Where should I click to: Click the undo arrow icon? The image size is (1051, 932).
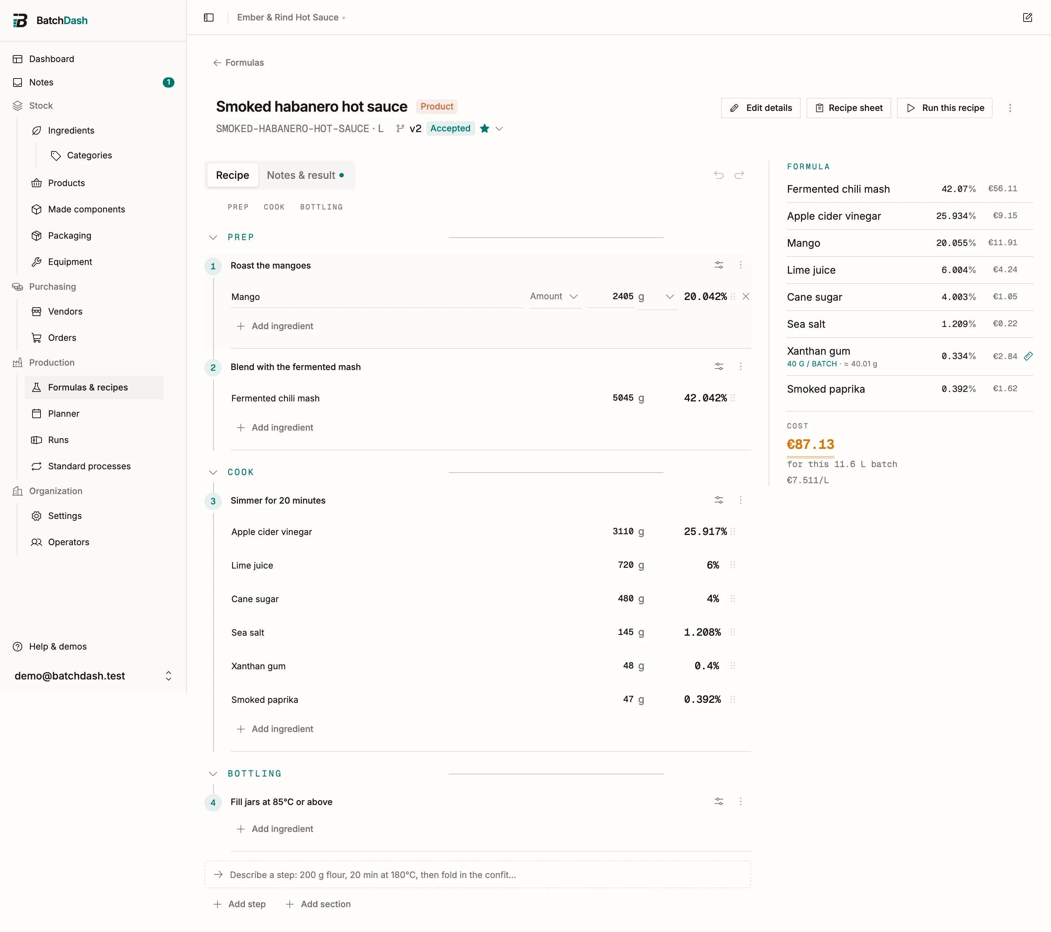pyautogui.click(x=719, y=175)
